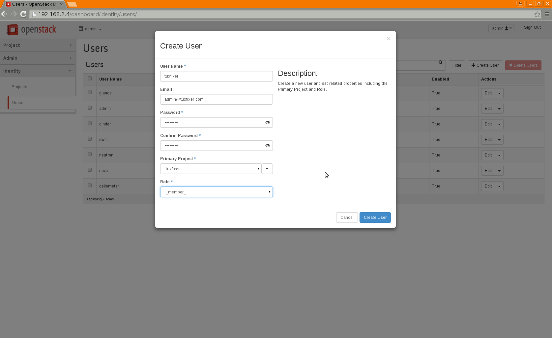Cancel the Create User dialog
The height and width of the screenshot is (338, 552).
tap(347, 218)
